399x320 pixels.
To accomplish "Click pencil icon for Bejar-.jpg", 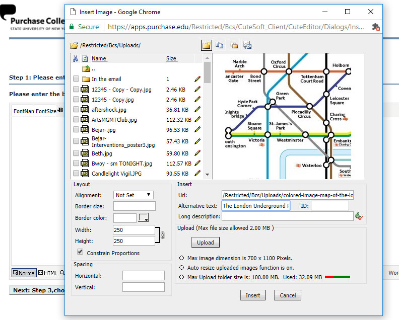I will 197,130.
